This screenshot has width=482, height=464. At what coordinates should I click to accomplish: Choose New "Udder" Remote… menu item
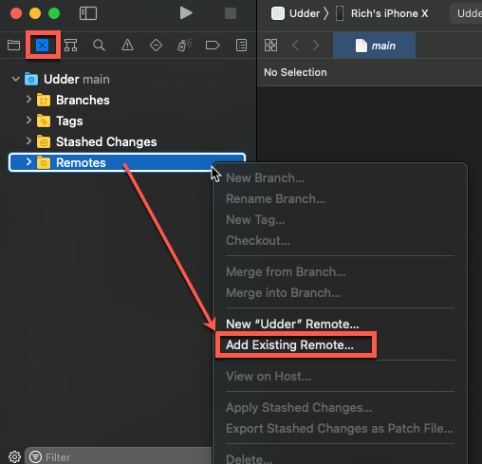(x=292, y=325)
